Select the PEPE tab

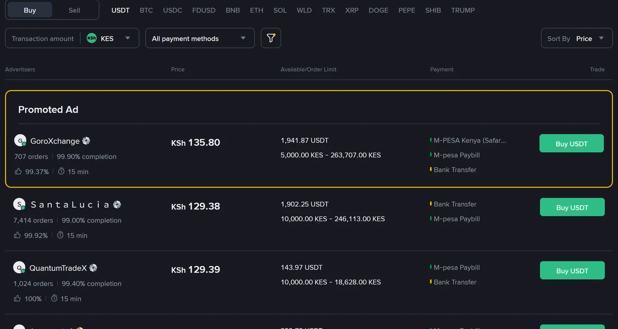pyautogui.click(x=407, y=10)
